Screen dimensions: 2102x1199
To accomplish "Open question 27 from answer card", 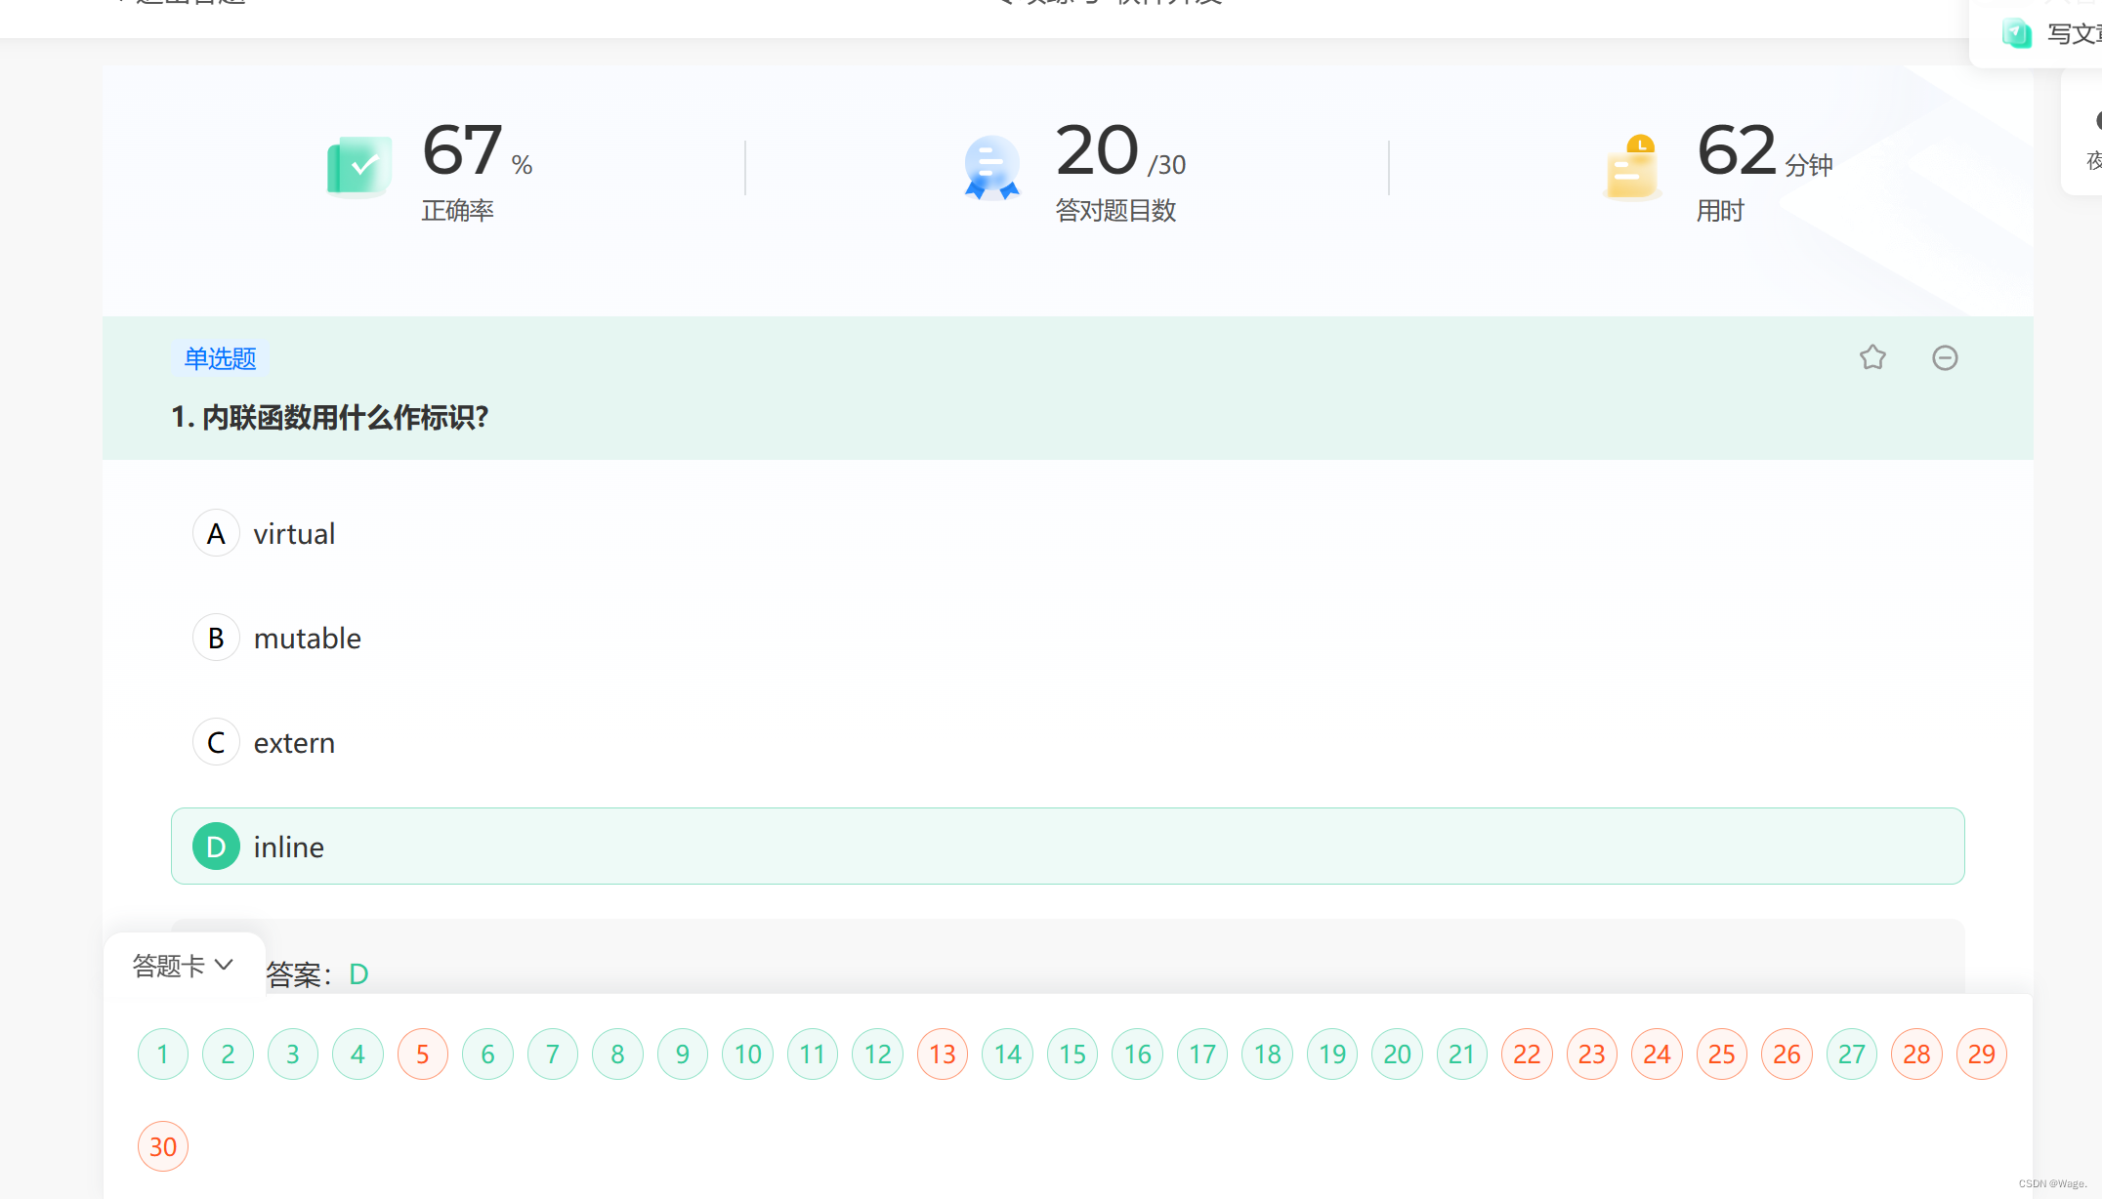I will [x=1851, y=1054].
